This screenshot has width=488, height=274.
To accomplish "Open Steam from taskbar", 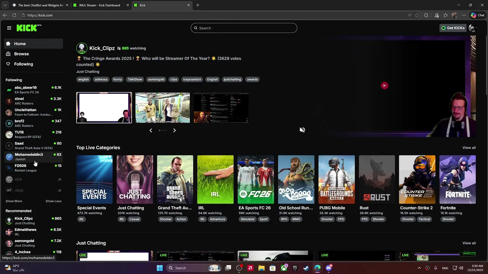I will 306,268.
